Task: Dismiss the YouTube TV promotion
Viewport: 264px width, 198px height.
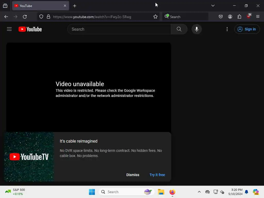Action: pyautogui.click(x=133, y=175)
